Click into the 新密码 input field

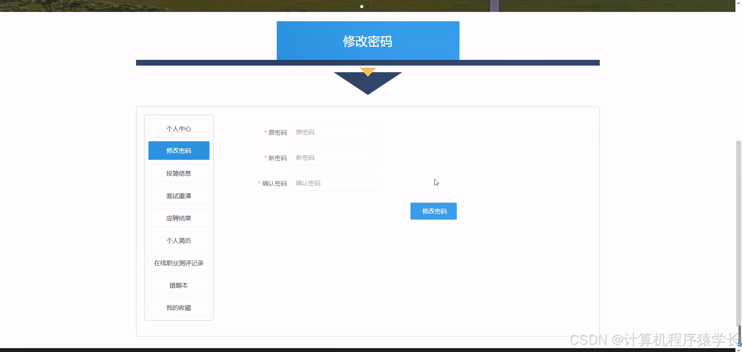(x=333, y=157)
